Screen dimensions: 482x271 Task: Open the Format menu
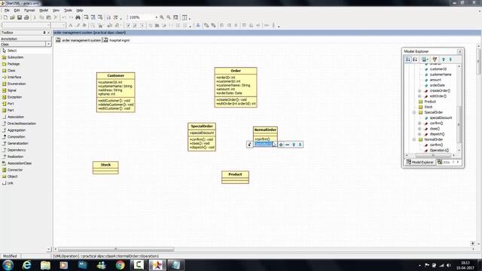point(29,11)
